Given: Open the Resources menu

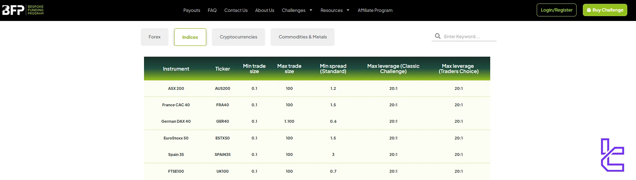Looking at the screenshot, I should [x=331, y=10].
